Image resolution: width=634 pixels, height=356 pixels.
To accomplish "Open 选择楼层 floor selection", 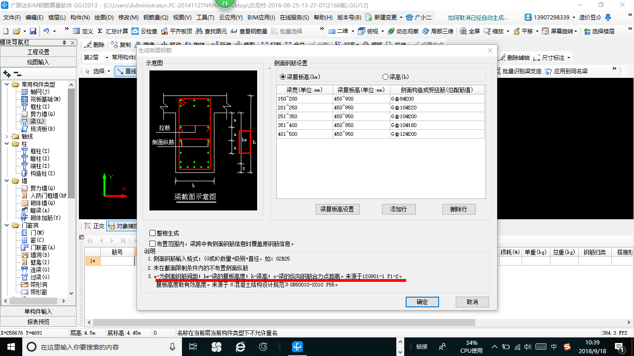I will (599, 31).
